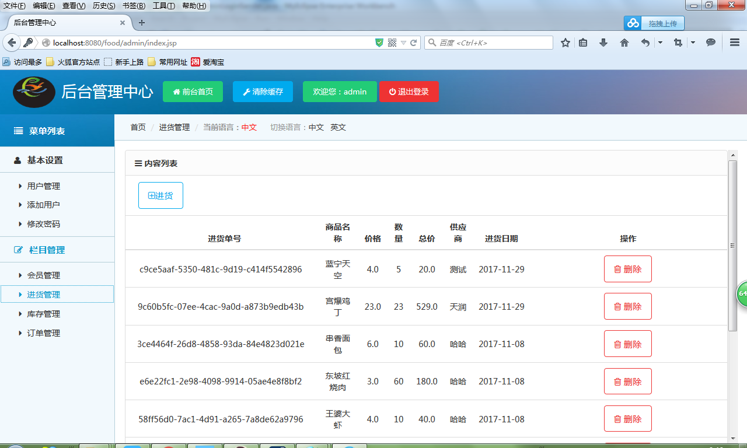Viewport: 747px width, 448px height.
Task: Click the page vertical scrollbar thumb
Action: (x=733, y=246)
